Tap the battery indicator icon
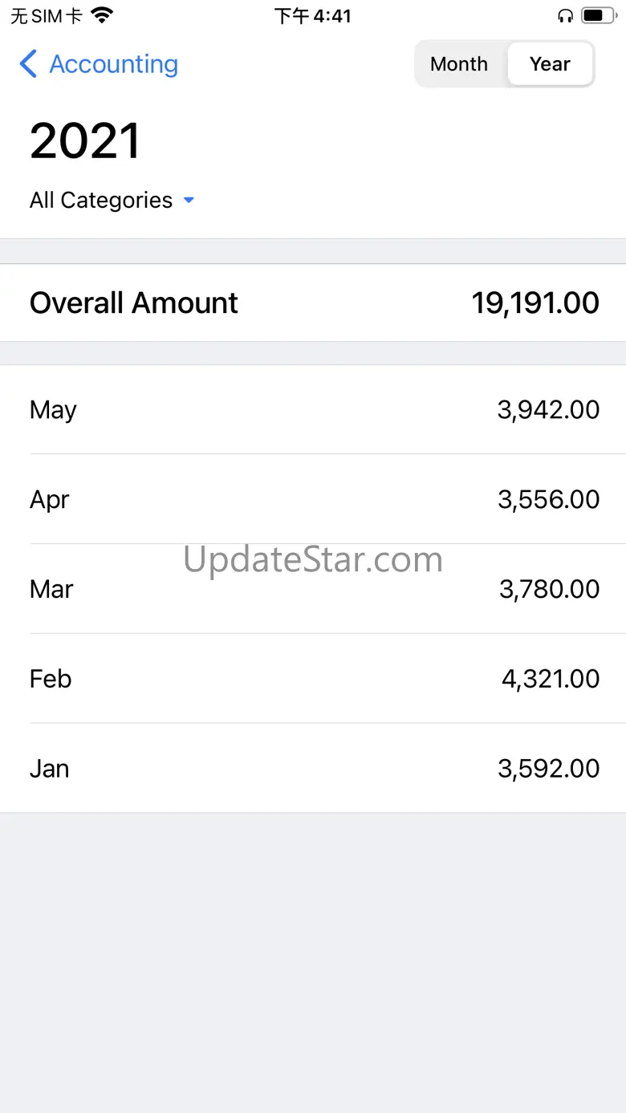The image size is (626, 1113). click(x=597, y=15)
